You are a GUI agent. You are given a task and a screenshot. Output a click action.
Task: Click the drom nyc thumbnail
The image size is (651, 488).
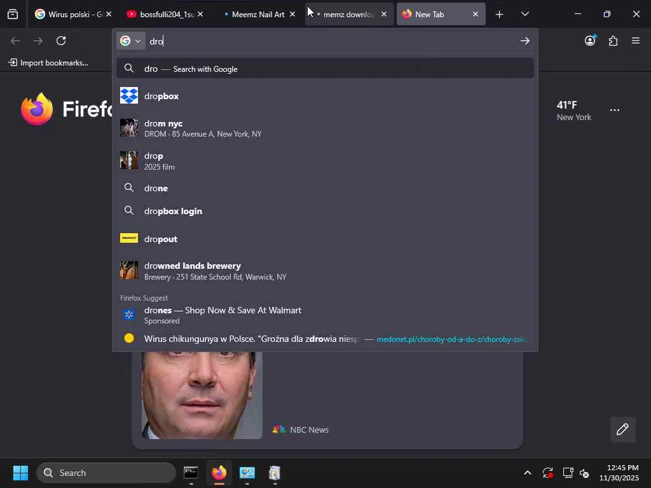[x=129, y=128]
